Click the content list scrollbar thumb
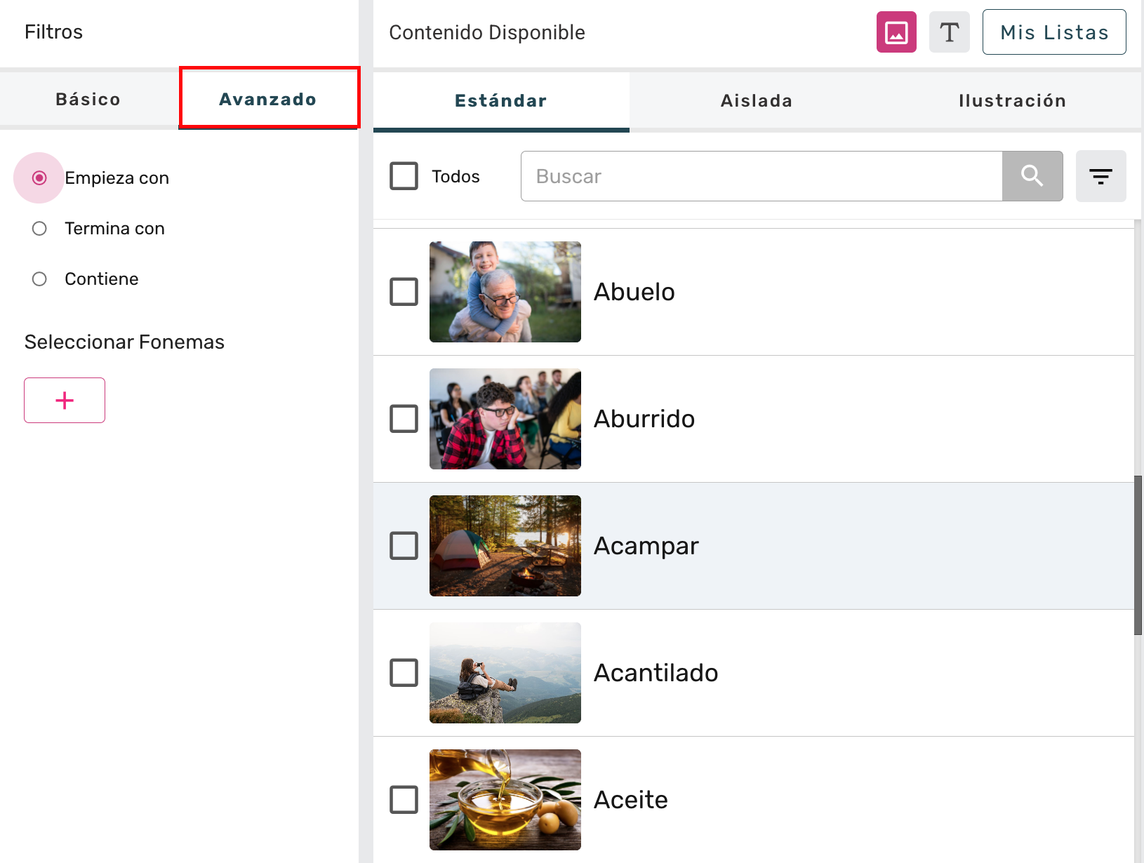The height and width of the screenshot is (863, 1144). pyautogui.click(x=1138, y=555)
